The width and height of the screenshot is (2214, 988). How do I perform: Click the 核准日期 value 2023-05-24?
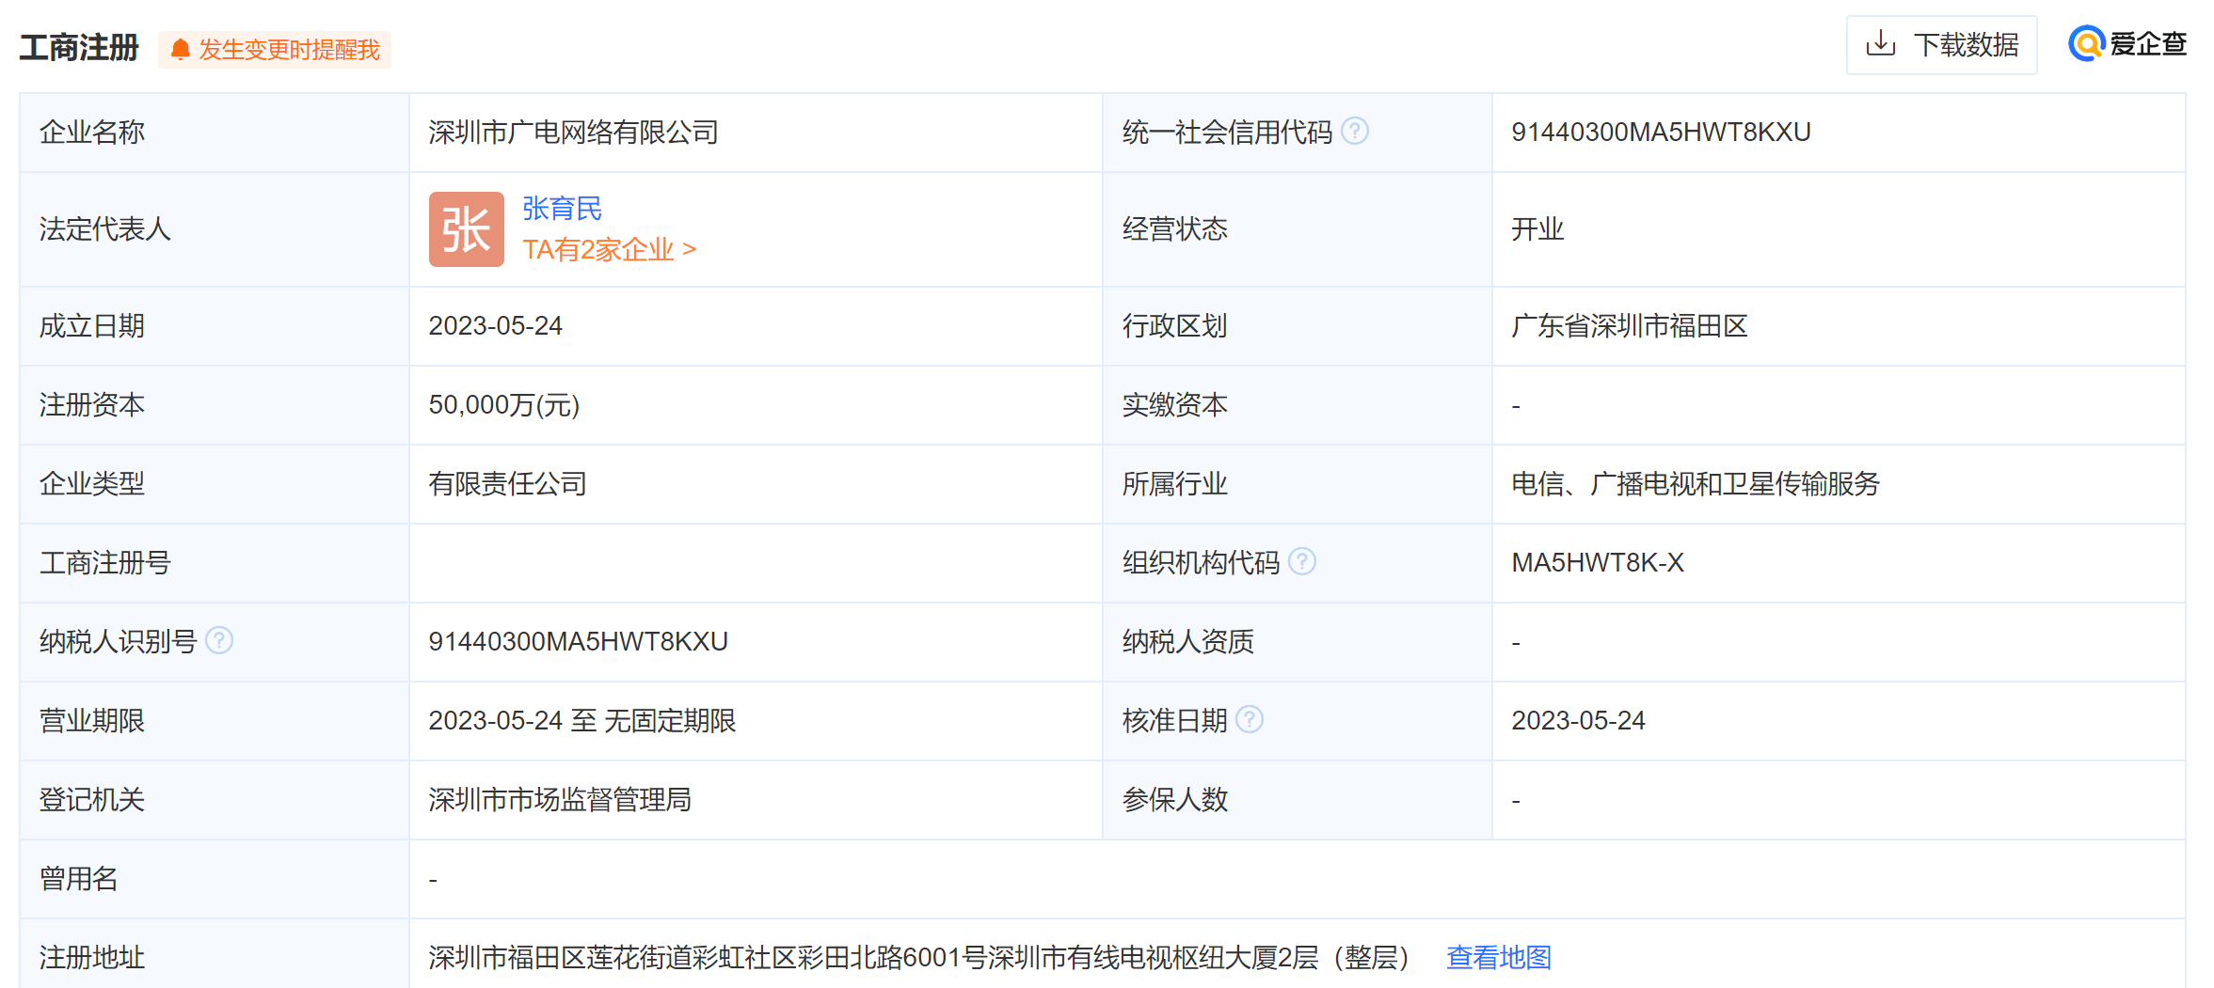click(1578, 720)
